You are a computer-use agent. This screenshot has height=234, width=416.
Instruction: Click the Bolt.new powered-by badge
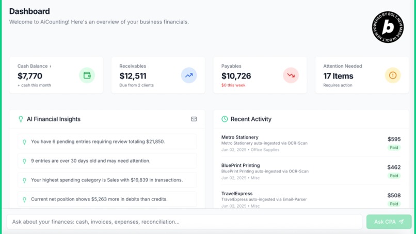[388, 27]
